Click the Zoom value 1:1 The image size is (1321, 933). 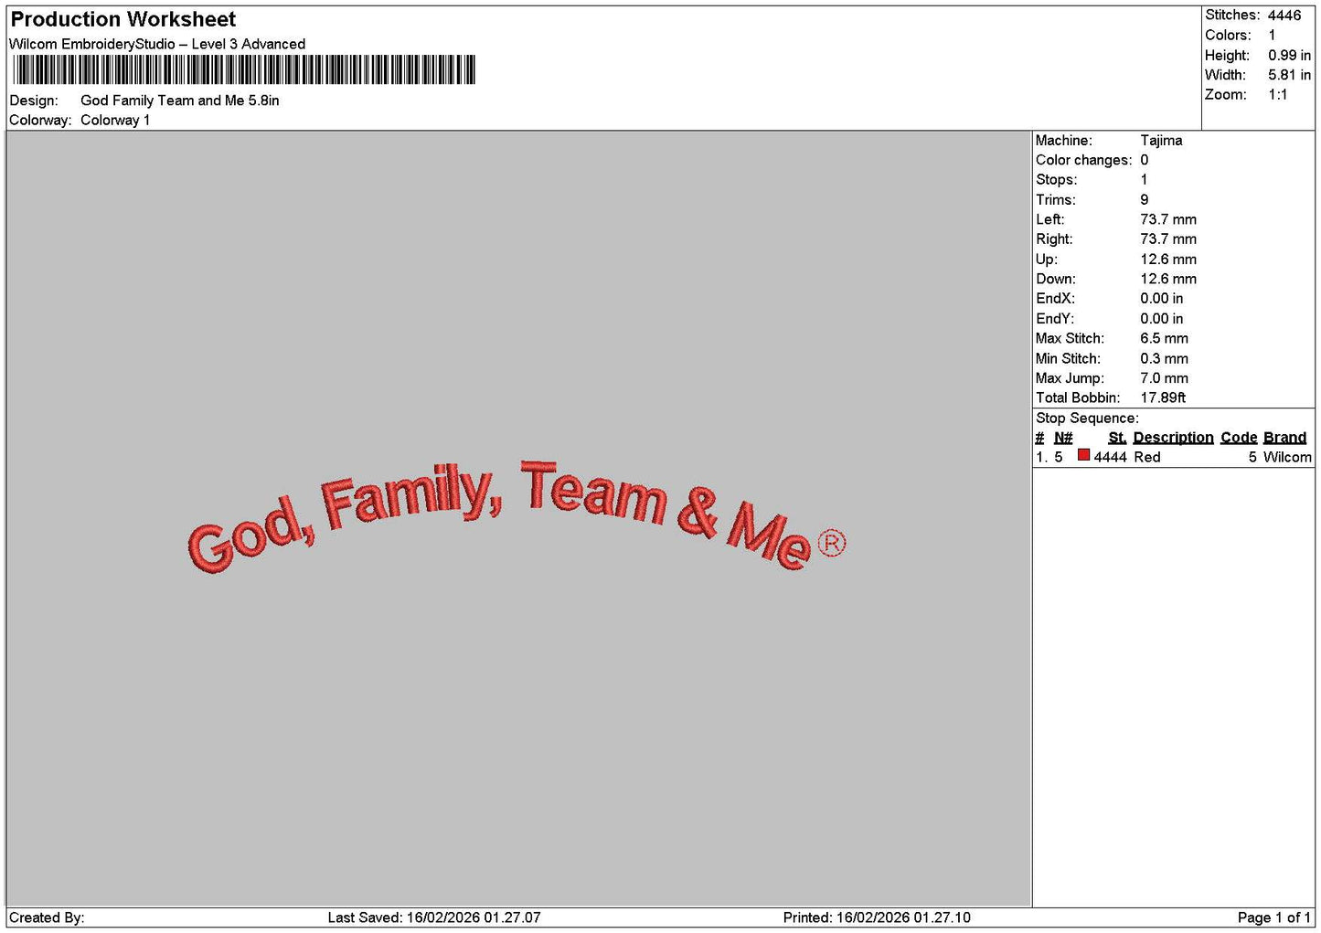[1277, 95]
